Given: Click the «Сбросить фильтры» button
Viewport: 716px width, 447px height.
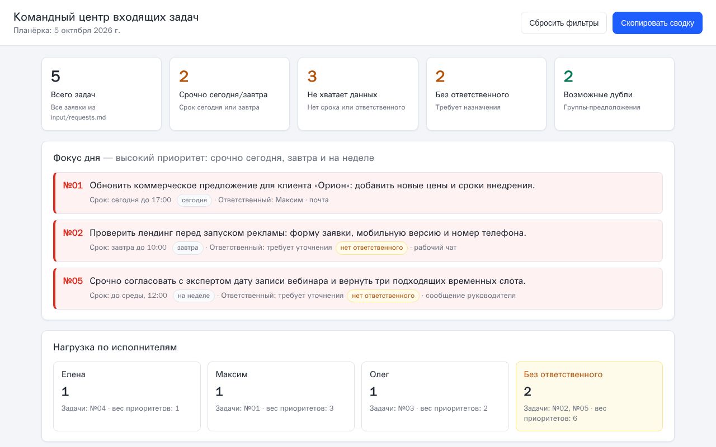Looking at the screenshot, I should (564, 23).
